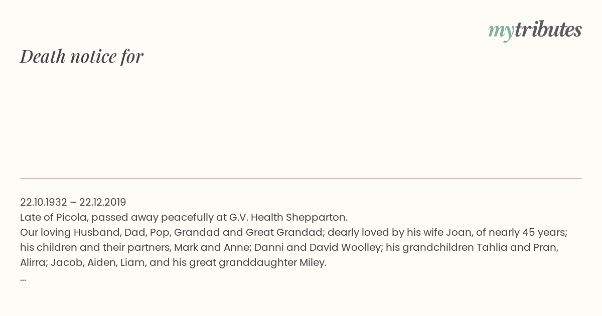The width and height of the screenshot is (602, 316).
Task: Click the name "Aiden"
Action: pos(100,262)
